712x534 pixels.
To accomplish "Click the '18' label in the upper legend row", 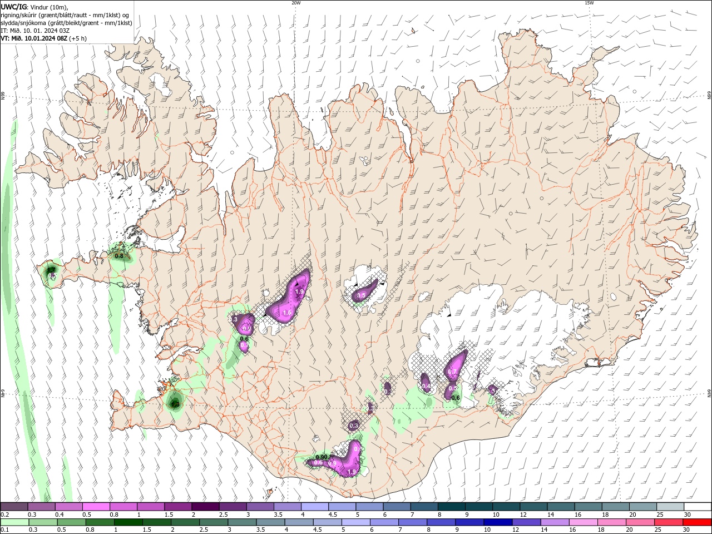I will pos(605,515).
